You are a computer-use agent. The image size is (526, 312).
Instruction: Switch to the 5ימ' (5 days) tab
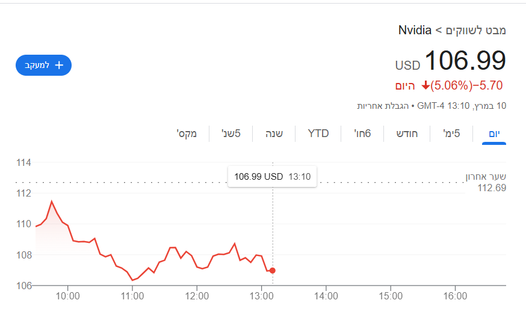[x=451, y=133]
